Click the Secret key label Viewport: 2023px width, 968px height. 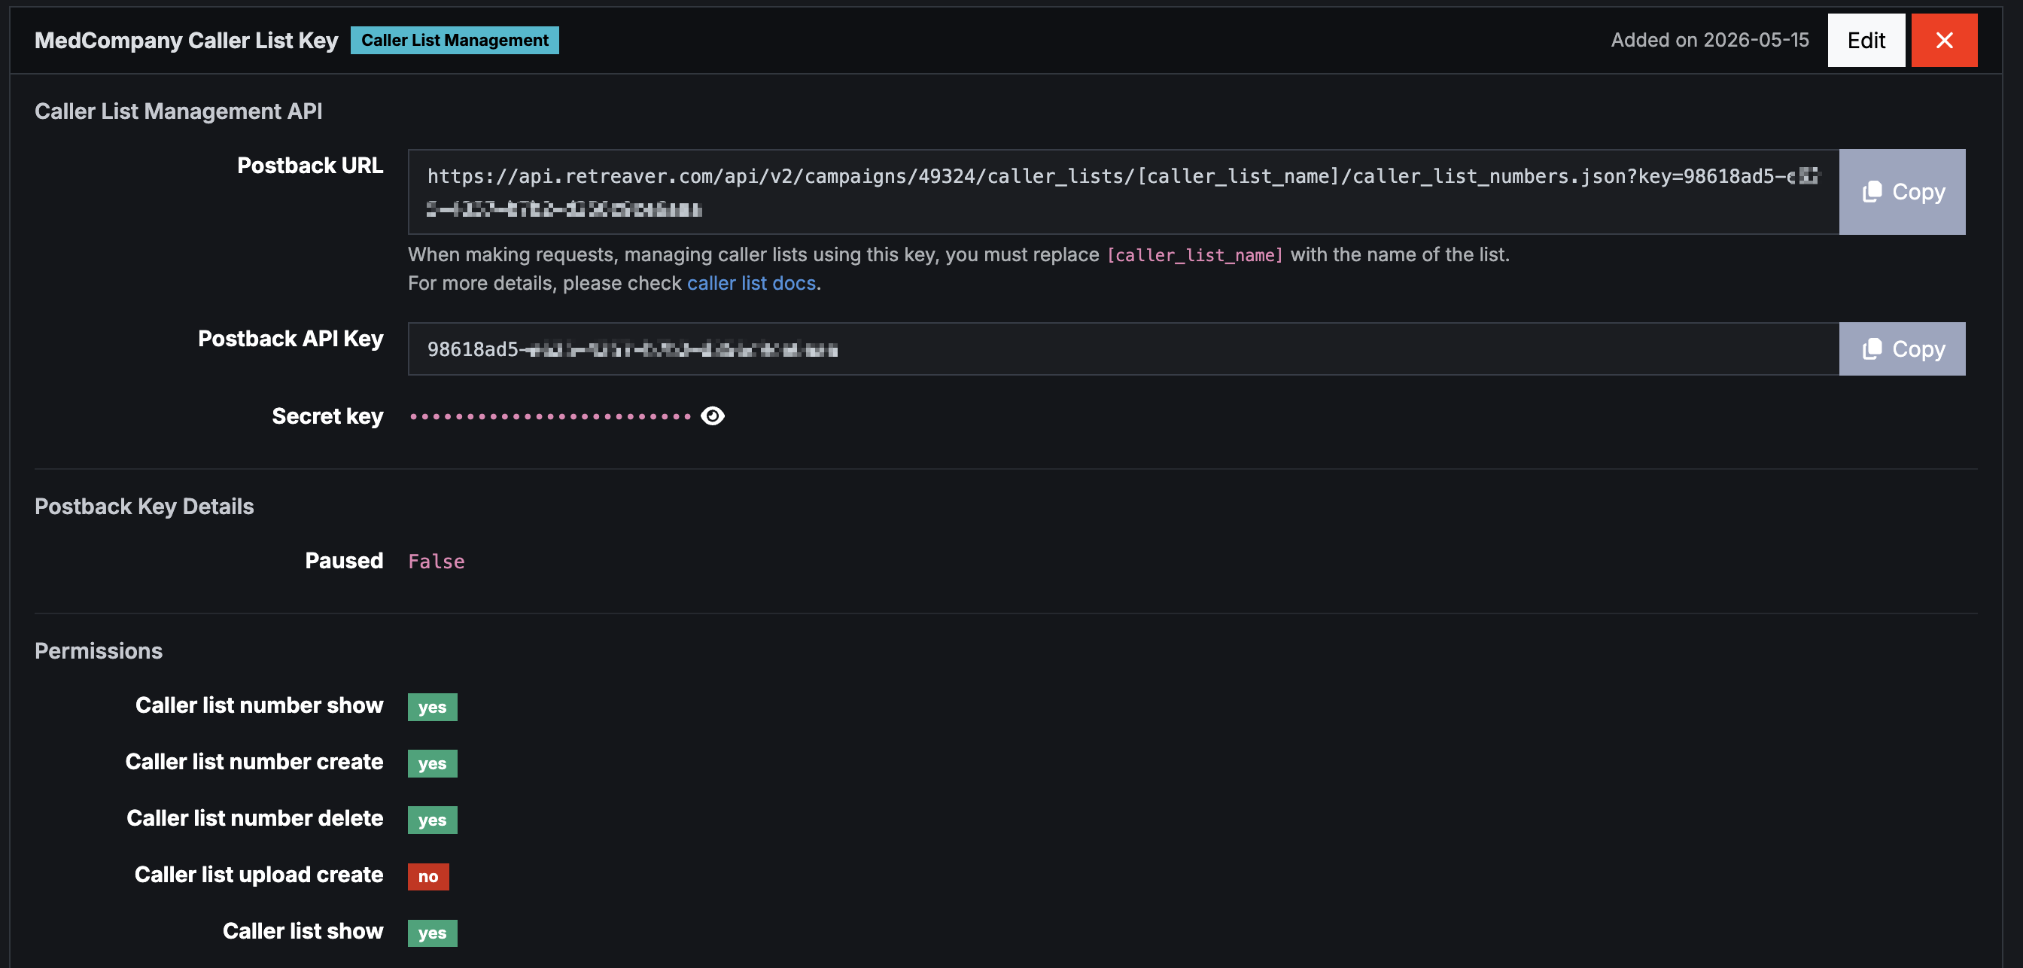[x=327, y=416]
